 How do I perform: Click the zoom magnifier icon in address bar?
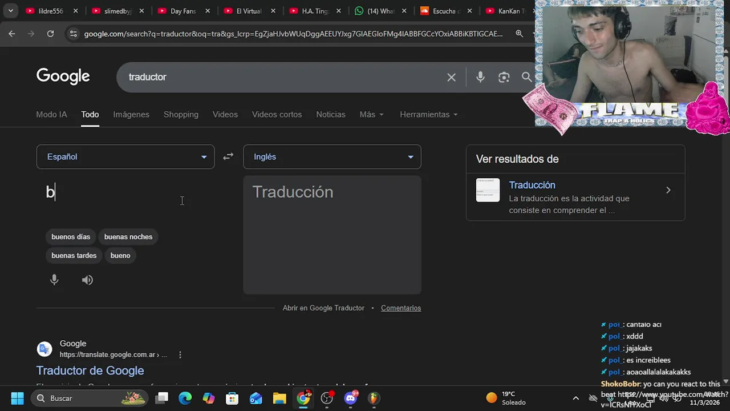coord(519,34)
